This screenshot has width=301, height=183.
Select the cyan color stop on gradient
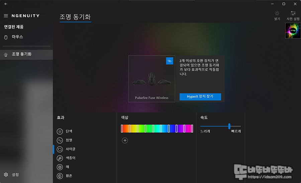coord(161,128)
